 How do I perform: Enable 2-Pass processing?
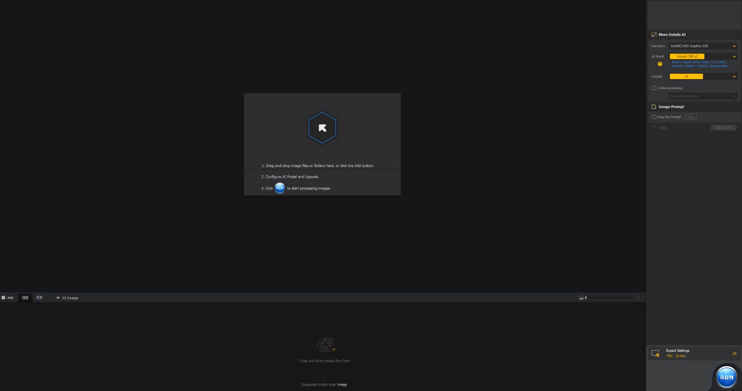[654, 88]
